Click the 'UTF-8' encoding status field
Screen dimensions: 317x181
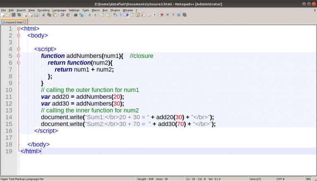tap(289, 179)
